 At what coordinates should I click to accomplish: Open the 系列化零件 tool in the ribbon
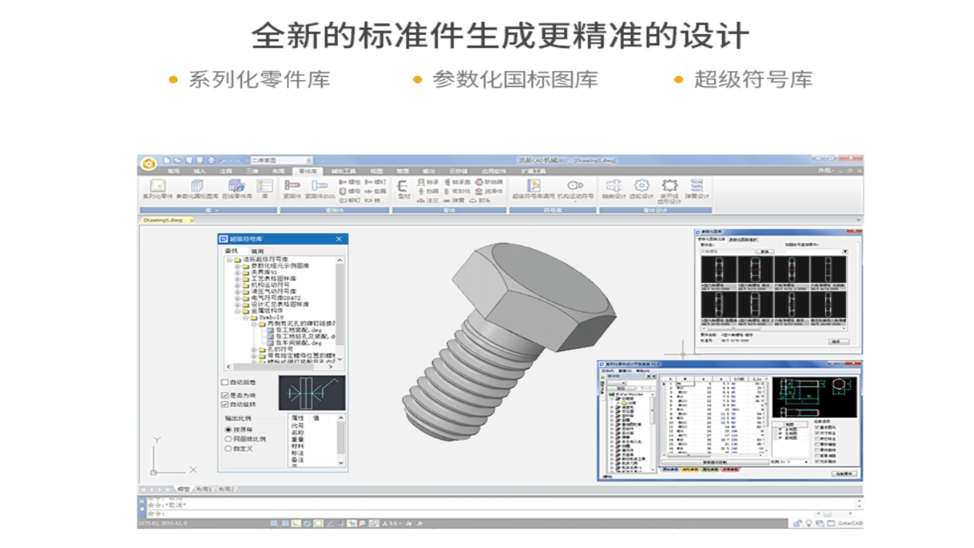(x=158, y=186)
